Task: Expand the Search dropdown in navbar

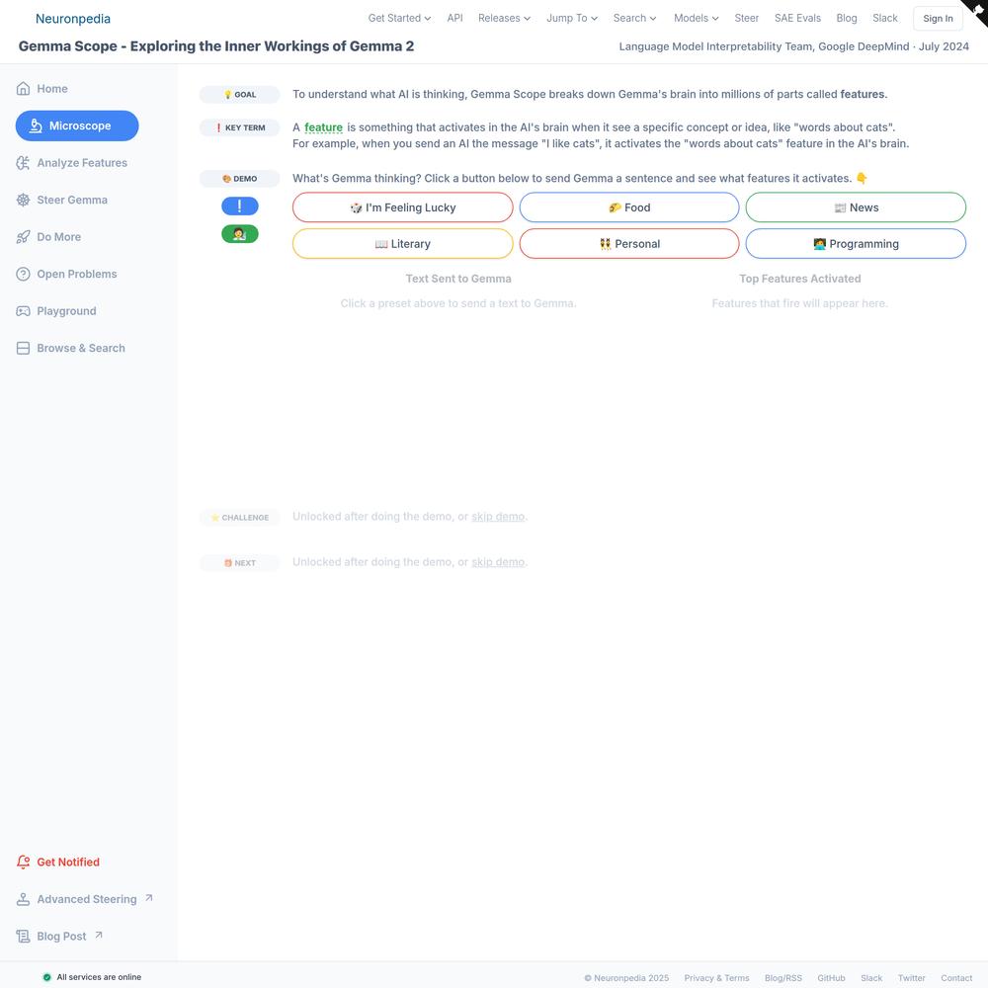Action: (x=634, y=18)
